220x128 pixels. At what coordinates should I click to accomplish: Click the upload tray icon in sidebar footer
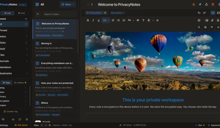pyautogui.click(x=13, y=119)
